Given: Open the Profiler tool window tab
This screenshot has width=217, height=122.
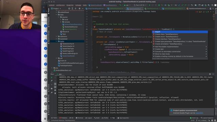Looking at the screenshot, I should pos(105,118).
